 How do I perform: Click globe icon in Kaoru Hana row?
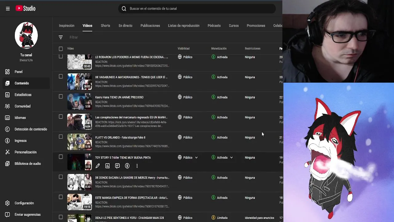(x=180, y=97)
